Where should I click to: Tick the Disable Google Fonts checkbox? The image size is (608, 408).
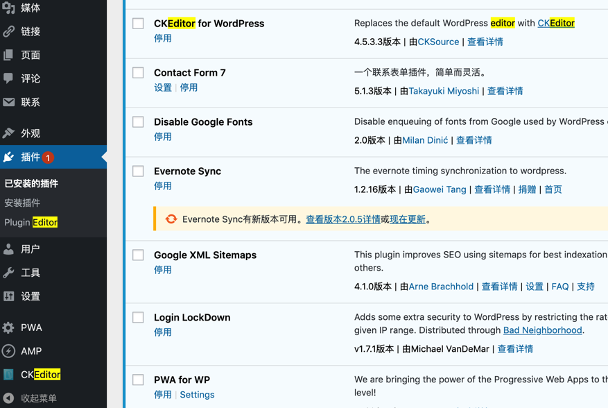[x=138, y=122]
